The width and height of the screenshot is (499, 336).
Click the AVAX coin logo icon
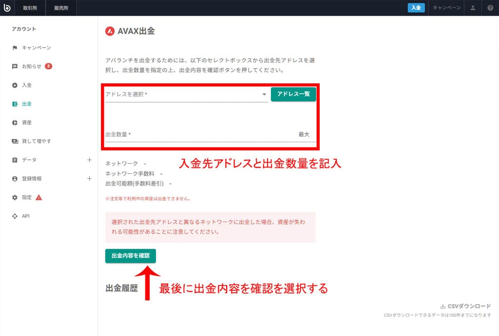[110, 31]
